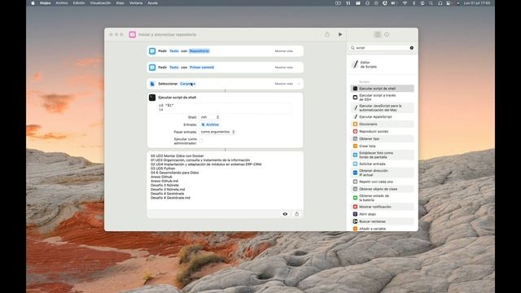
Task: Run the shortcut with the play button
Action: coord(340,34)
